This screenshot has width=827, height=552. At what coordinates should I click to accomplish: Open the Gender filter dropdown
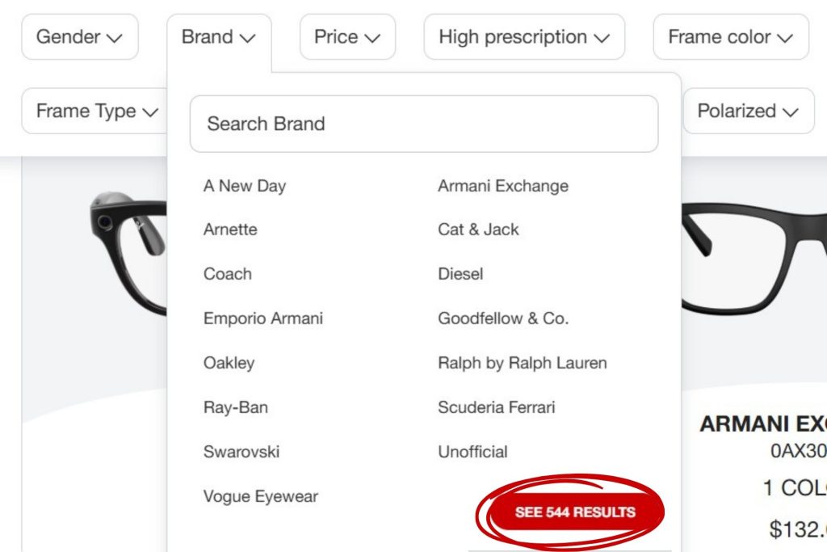pyautogui.click(x=79, y=36)
